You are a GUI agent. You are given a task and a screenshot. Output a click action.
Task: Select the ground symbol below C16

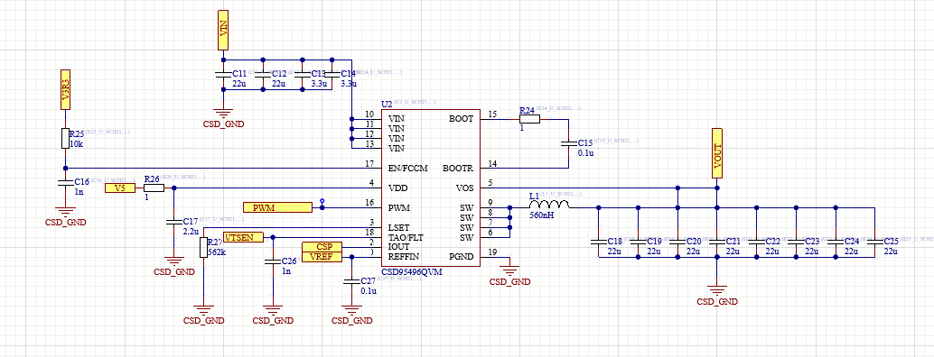pyautogui.click(x=66, y=212)
